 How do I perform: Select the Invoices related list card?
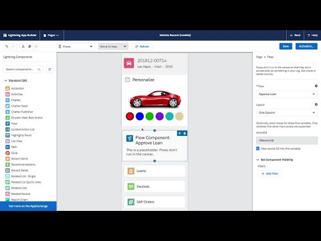pyautogui.click(x=154, y=186)
